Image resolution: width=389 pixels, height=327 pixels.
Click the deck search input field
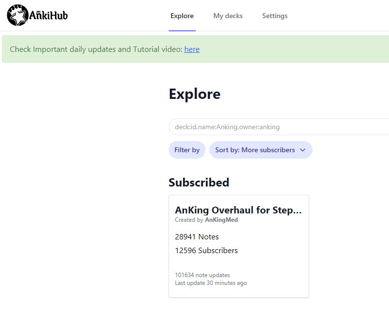279,127
